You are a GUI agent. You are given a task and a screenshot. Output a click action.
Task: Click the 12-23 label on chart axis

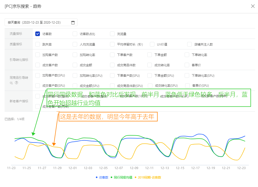click(x=241, y=168)
